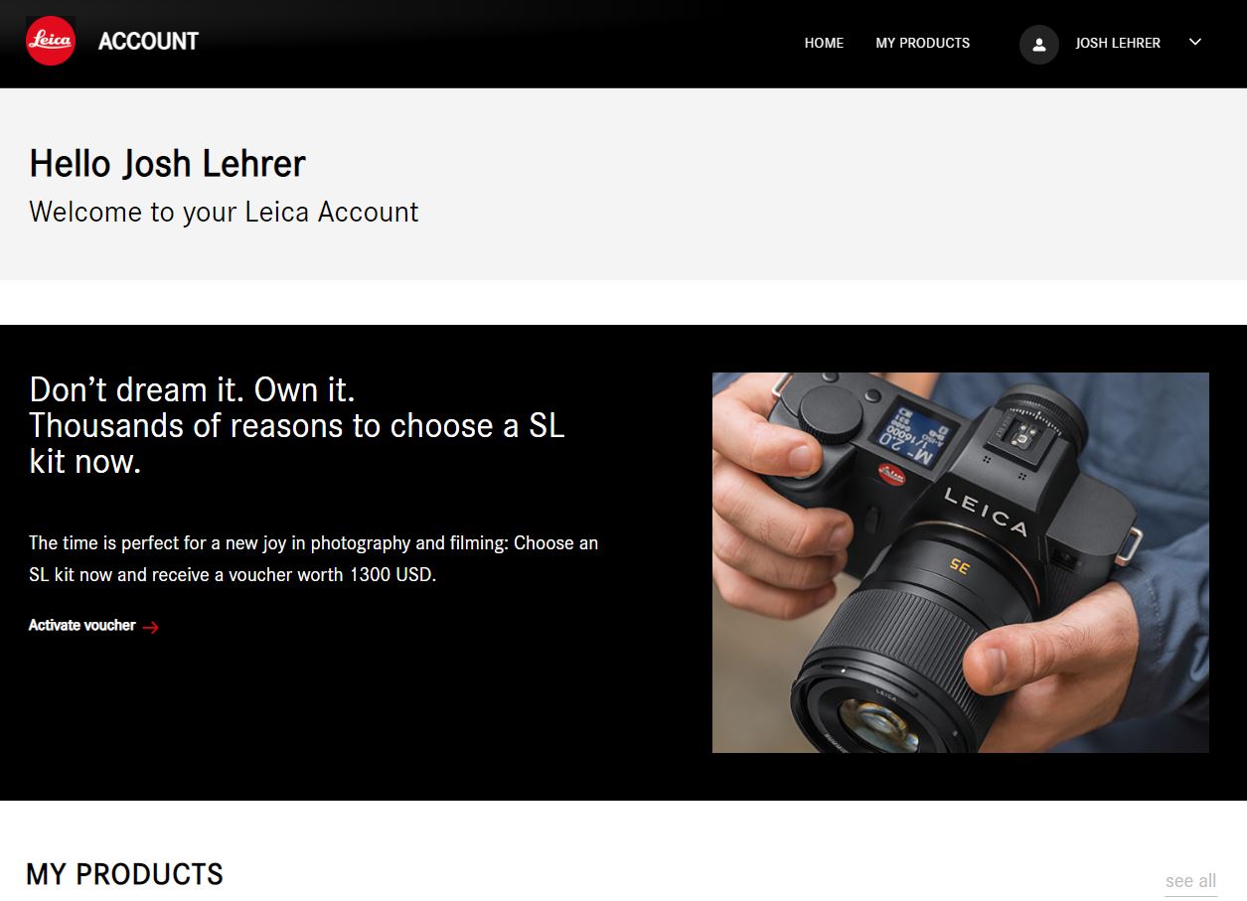
Task: Click the Activate voucher link
Action: tap(81, 625)
